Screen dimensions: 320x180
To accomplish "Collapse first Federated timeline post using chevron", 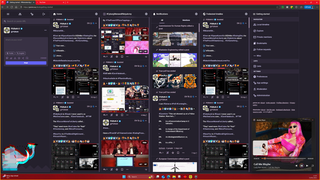I will [246, 23].
